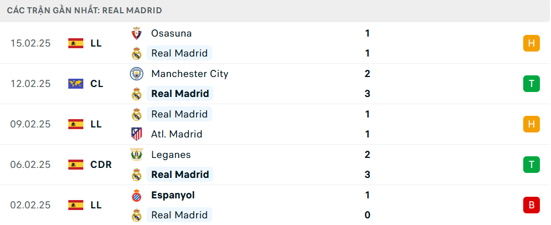The height and width of the screenshot is (225, 551).
Task: Open the Espanyol team link
Action: pyautogui.click(x=173, y=195)
